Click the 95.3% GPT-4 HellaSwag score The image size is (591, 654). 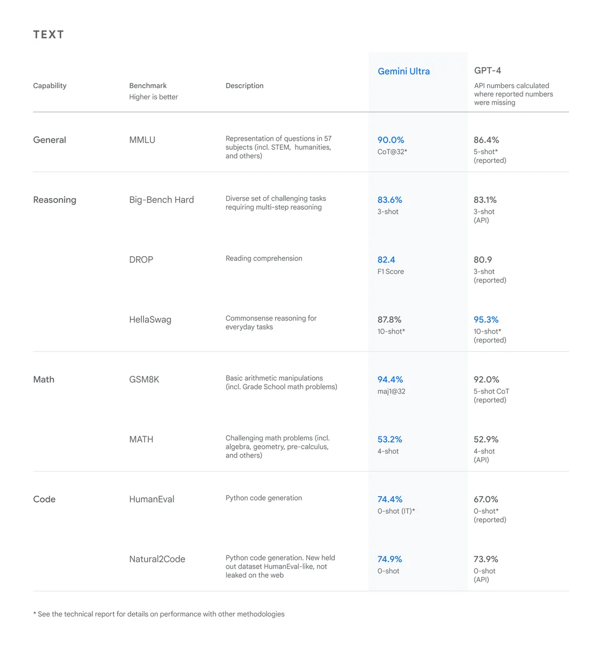486,319
